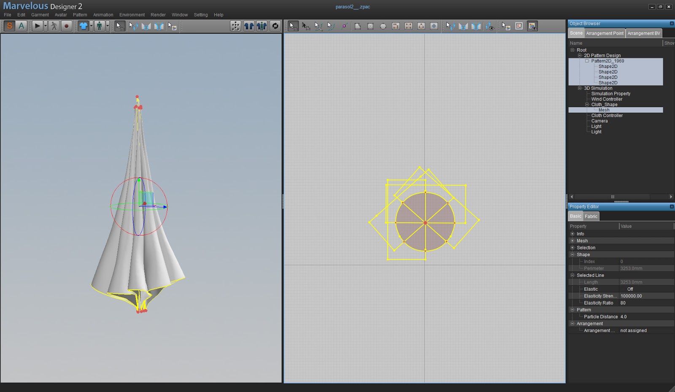Toggle the green avatar display icon

tap(100, 26)
